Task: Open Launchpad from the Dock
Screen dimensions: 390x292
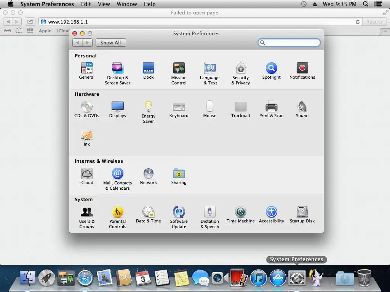Action: tap(47, 278)
